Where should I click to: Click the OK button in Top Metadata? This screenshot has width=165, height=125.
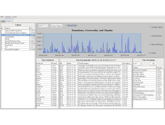pos(153,63)
